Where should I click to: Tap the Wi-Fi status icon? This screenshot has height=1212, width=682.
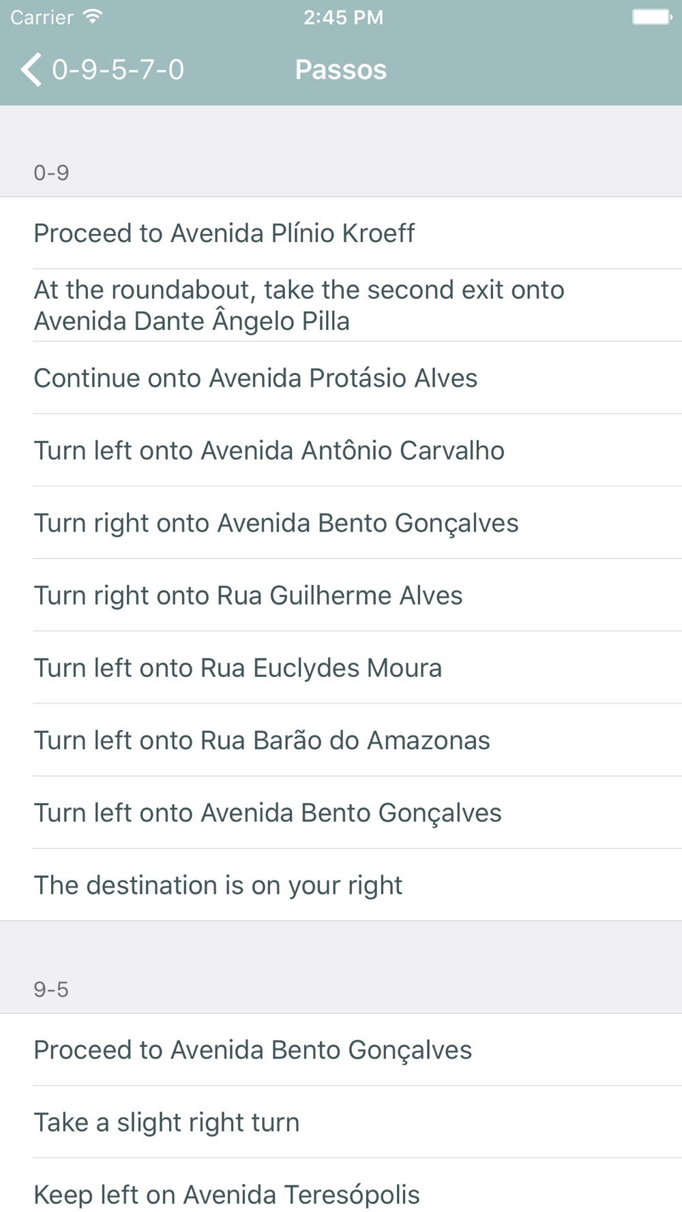point(92,16)
